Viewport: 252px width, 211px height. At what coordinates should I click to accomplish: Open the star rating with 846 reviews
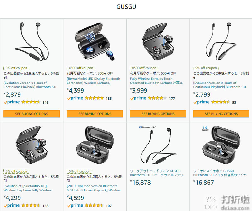click(x=31, y=102)
